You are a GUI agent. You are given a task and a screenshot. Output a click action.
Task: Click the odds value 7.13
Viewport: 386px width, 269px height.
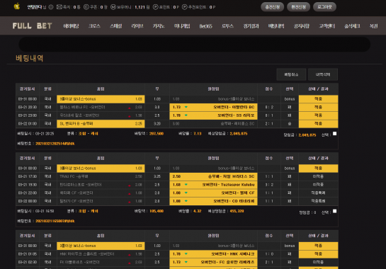(x=198, y=134)
